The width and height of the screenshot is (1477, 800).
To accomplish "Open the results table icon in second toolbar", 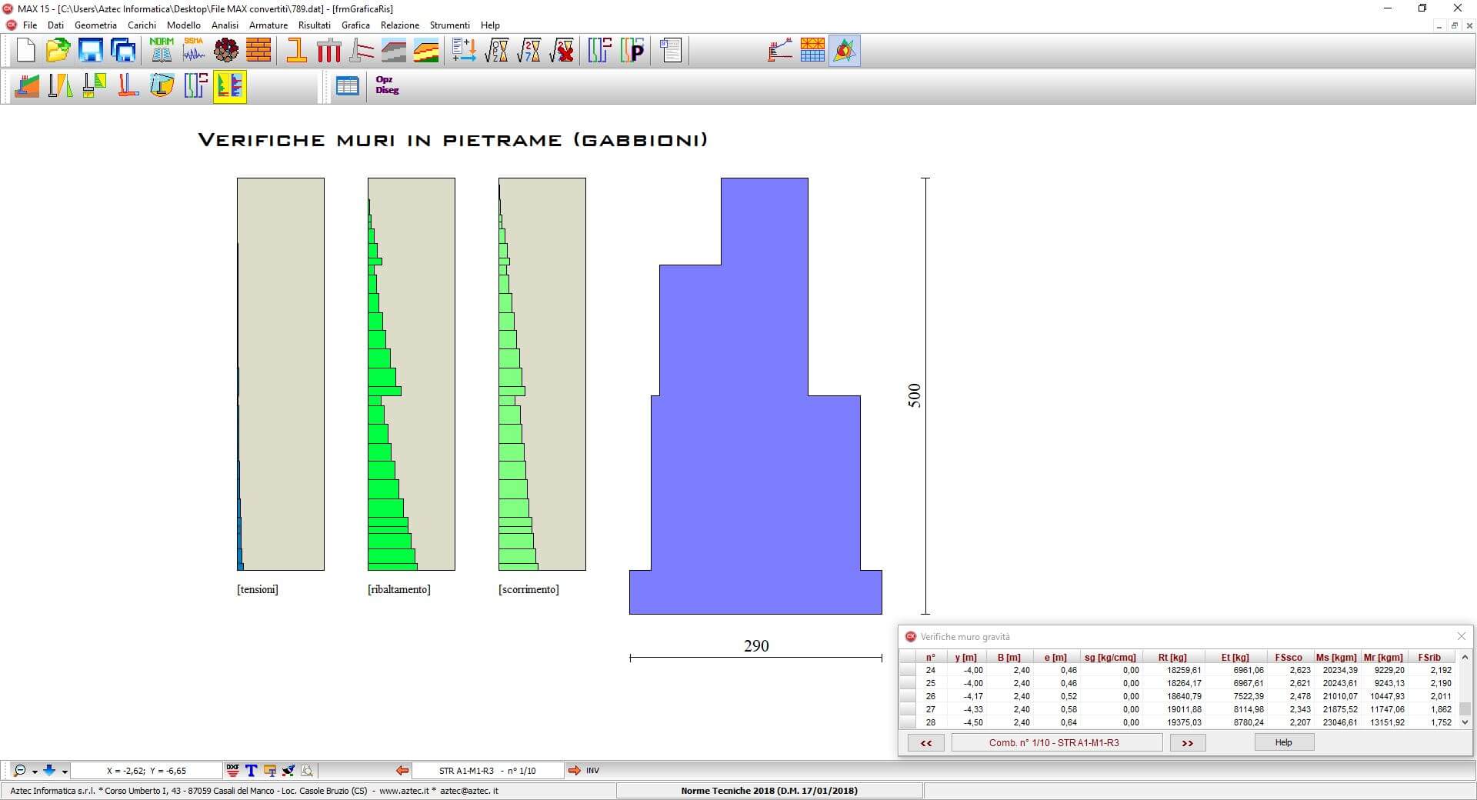I will coord(347,85).
